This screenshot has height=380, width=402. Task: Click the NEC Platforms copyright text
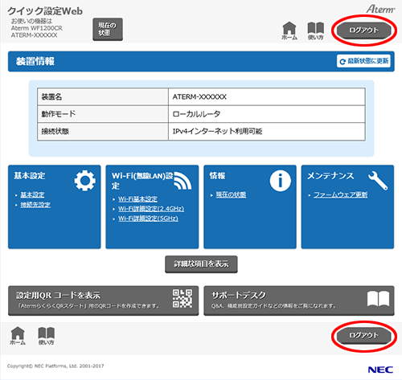click(55, 366)
